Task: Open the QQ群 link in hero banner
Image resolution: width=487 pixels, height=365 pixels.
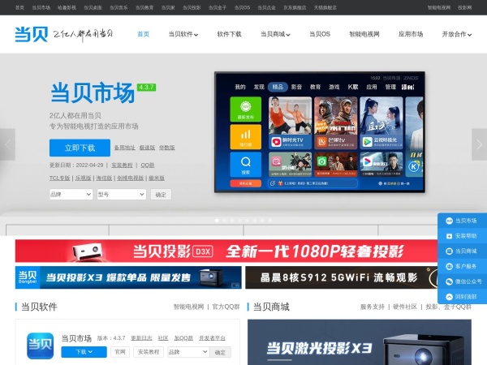Action: (x=147, y=165)
